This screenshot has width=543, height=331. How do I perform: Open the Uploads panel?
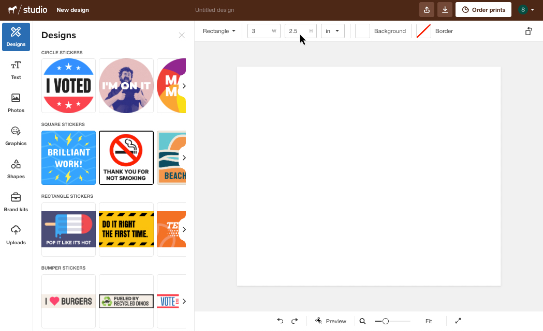16,235
